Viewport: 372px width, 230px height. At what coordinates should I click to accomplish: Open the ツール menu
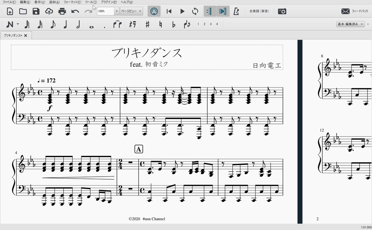point(91,2)
